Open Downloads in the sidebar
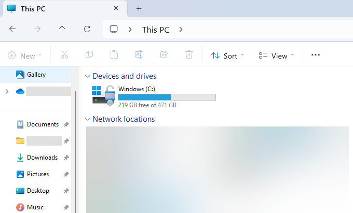 pos(37,158)
